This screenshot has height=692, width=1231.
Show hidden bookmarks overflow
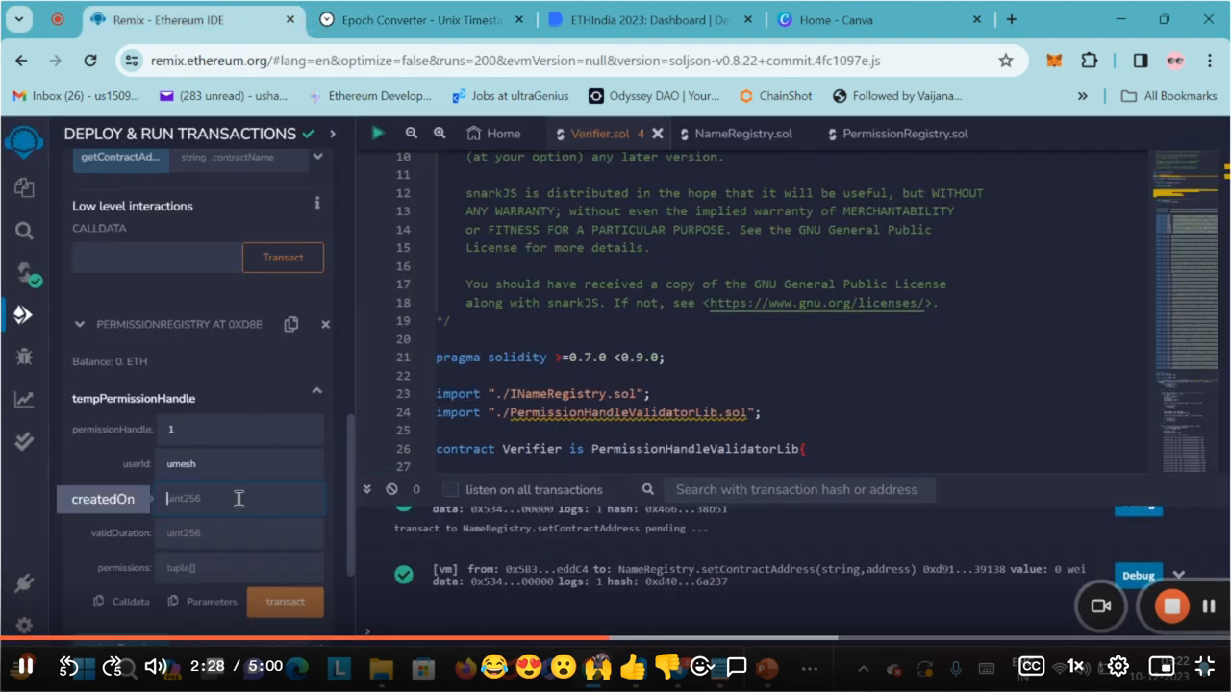(x=1083, y=96)
